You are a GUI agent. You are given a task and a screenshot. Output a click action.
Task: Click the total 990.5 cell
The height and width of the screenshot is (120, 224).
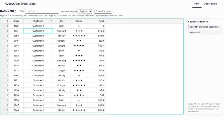96,100
